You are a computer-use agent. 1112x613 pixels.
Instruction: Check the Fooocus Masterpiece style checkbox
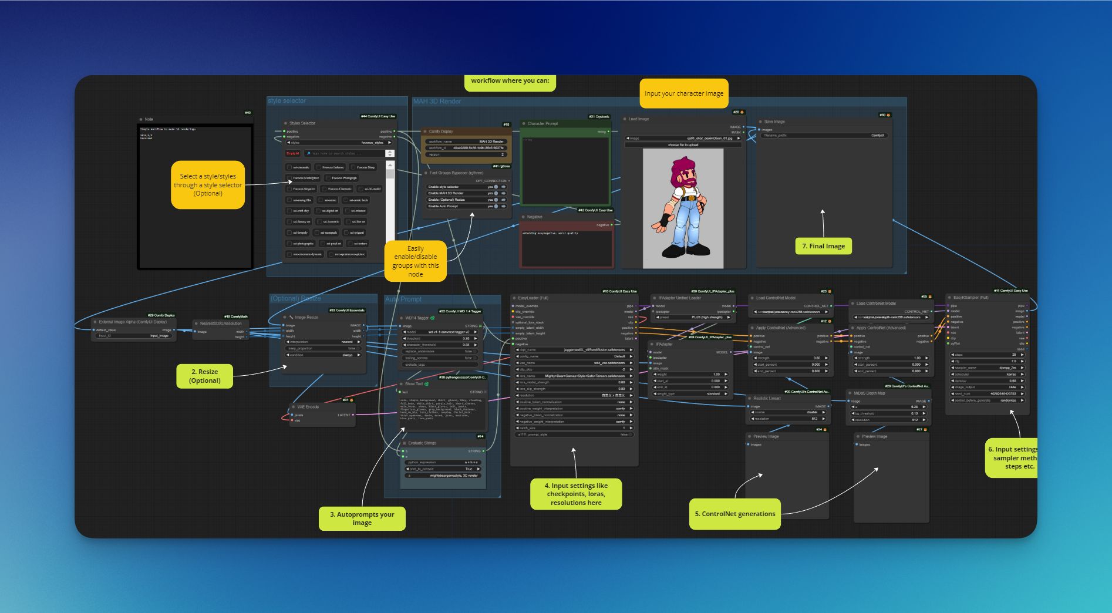click(289, 178)
